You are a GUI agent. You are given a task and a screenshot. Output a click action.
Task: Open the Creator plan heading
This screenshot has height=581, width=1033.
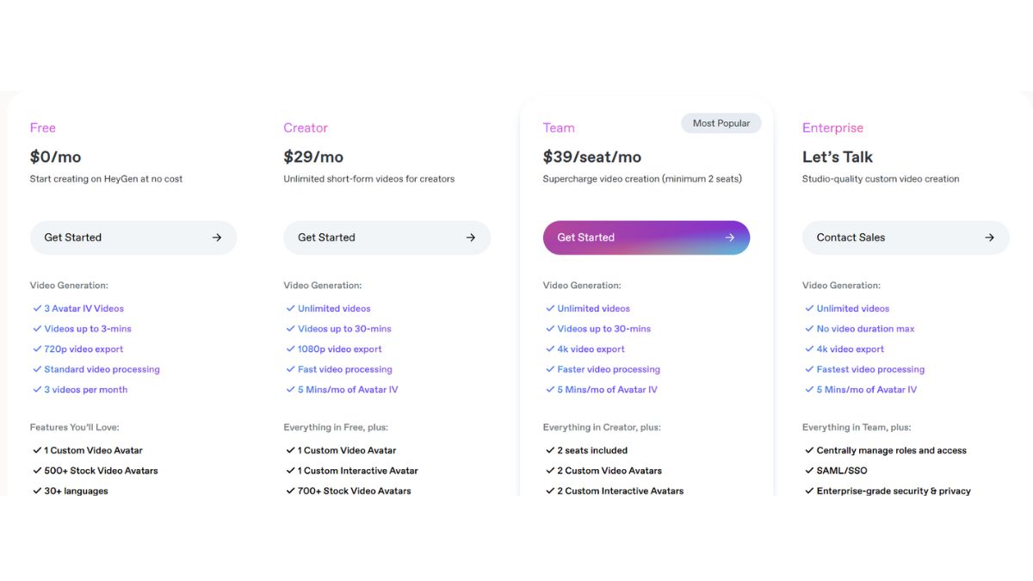[x=306, y=127]
